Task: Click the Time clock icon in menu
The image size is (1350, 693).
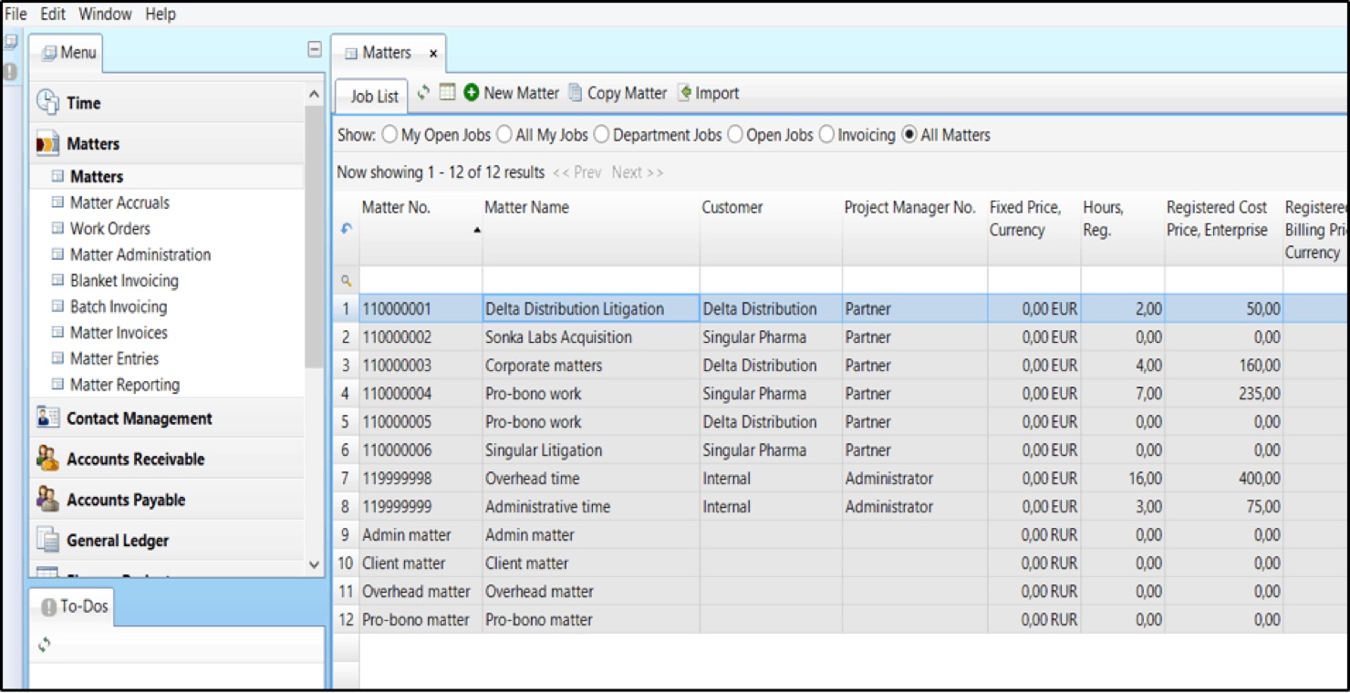Action: pos(47,103)
